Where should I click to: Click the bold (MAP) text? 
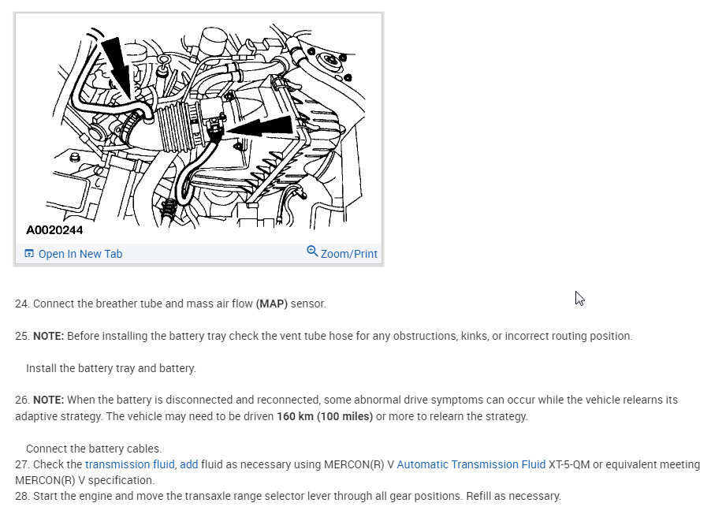pos(272,304)
